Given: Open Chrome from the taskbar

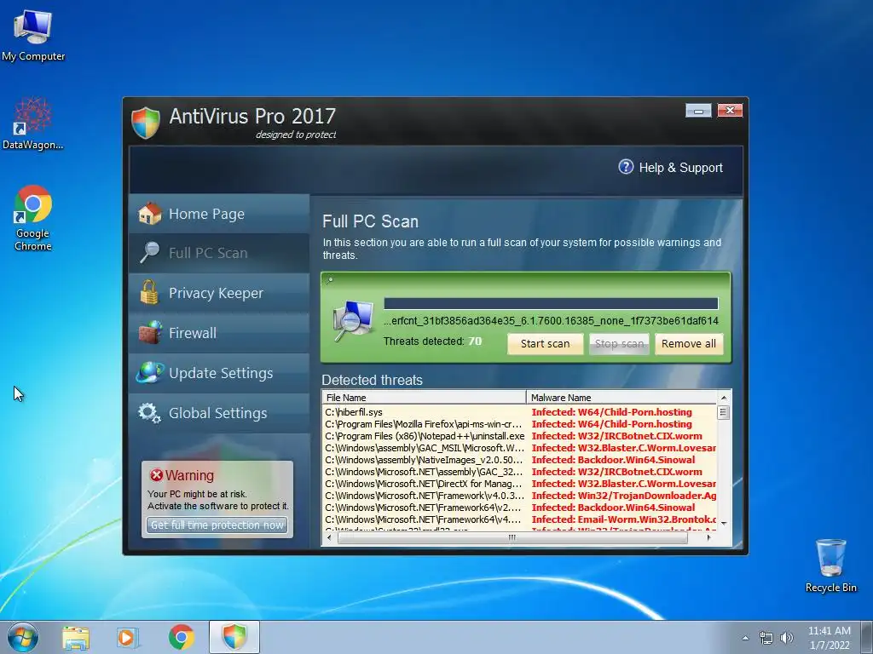Looking at the screenshot, I should tap(182, 638).
